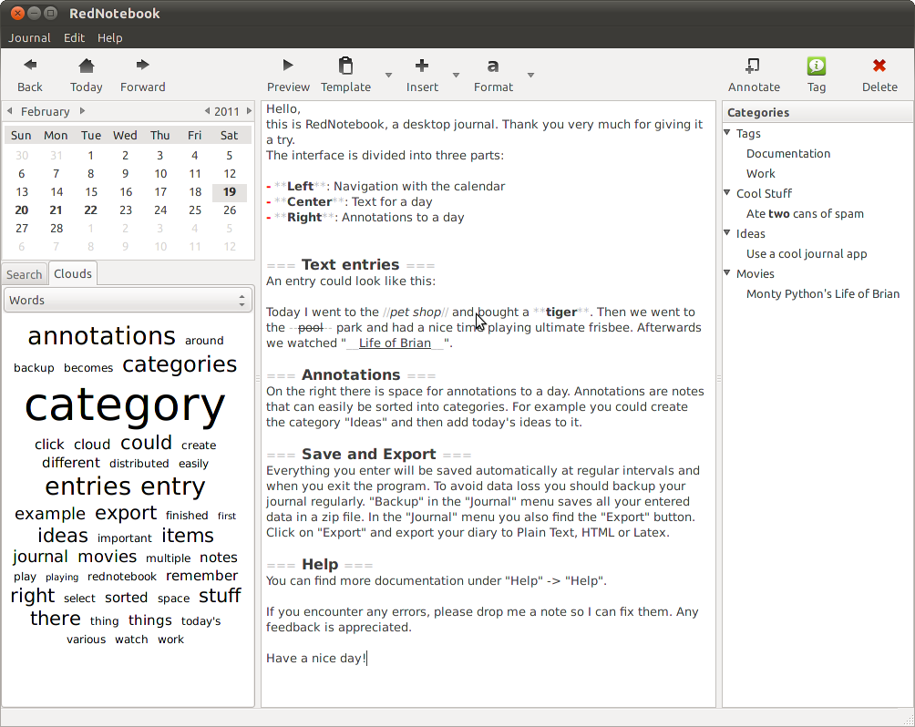Open the Words cloud type combo box
Screen dimensions: 915x727
(128, 300)
